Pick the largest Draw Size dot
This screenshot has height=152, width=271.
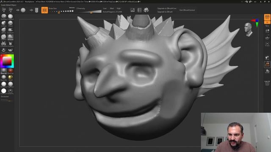click(72, 11)
